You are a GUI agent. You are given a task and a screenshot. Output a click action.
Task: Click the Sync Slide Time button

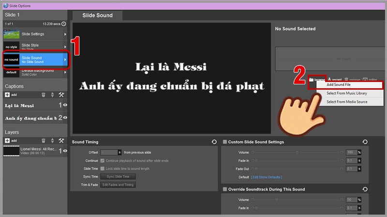click(118, 176)
